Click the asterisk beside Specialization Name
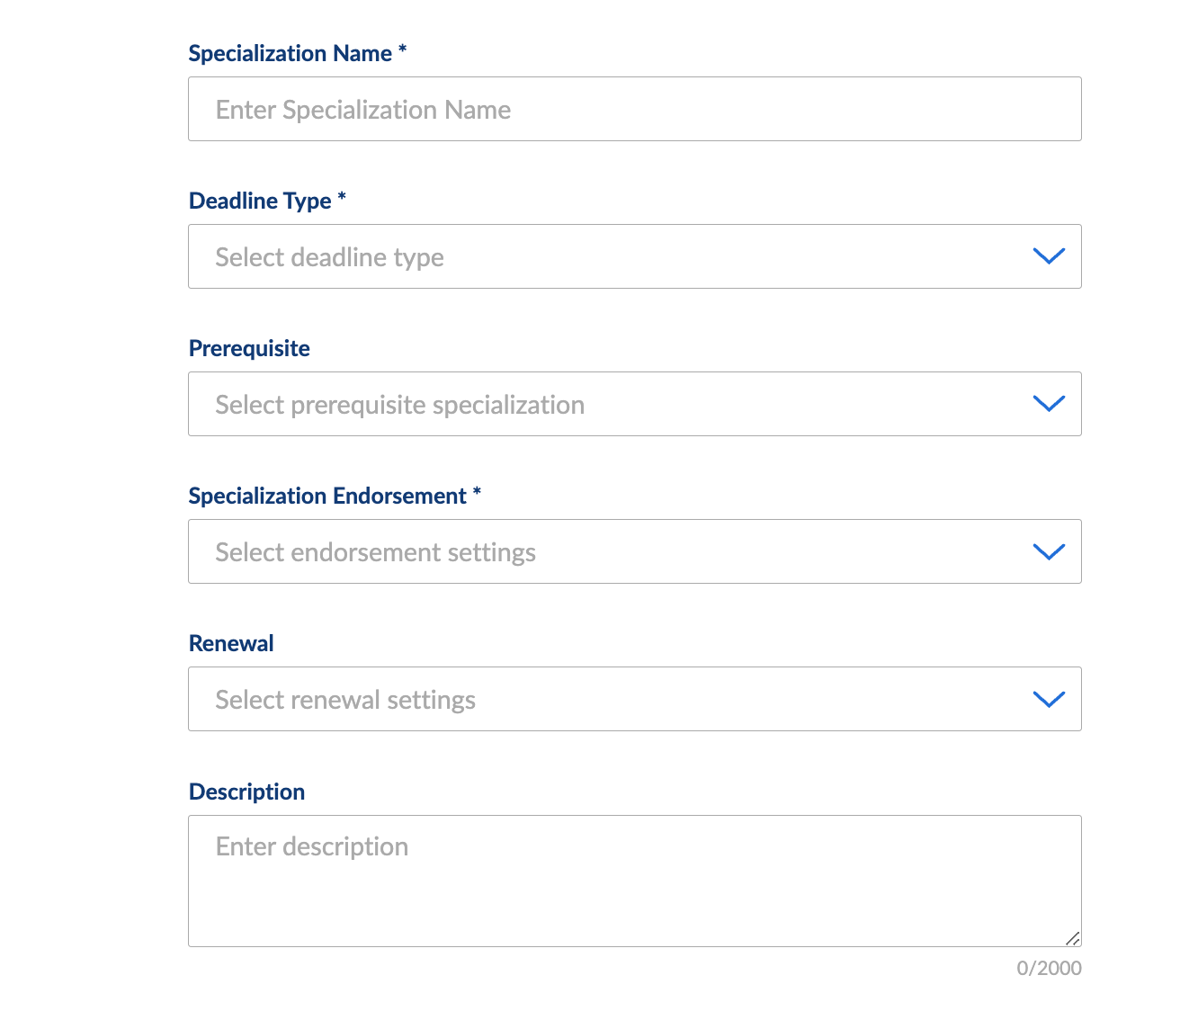The height and width of the screenshot is (1020, 1198). (402, 50)
